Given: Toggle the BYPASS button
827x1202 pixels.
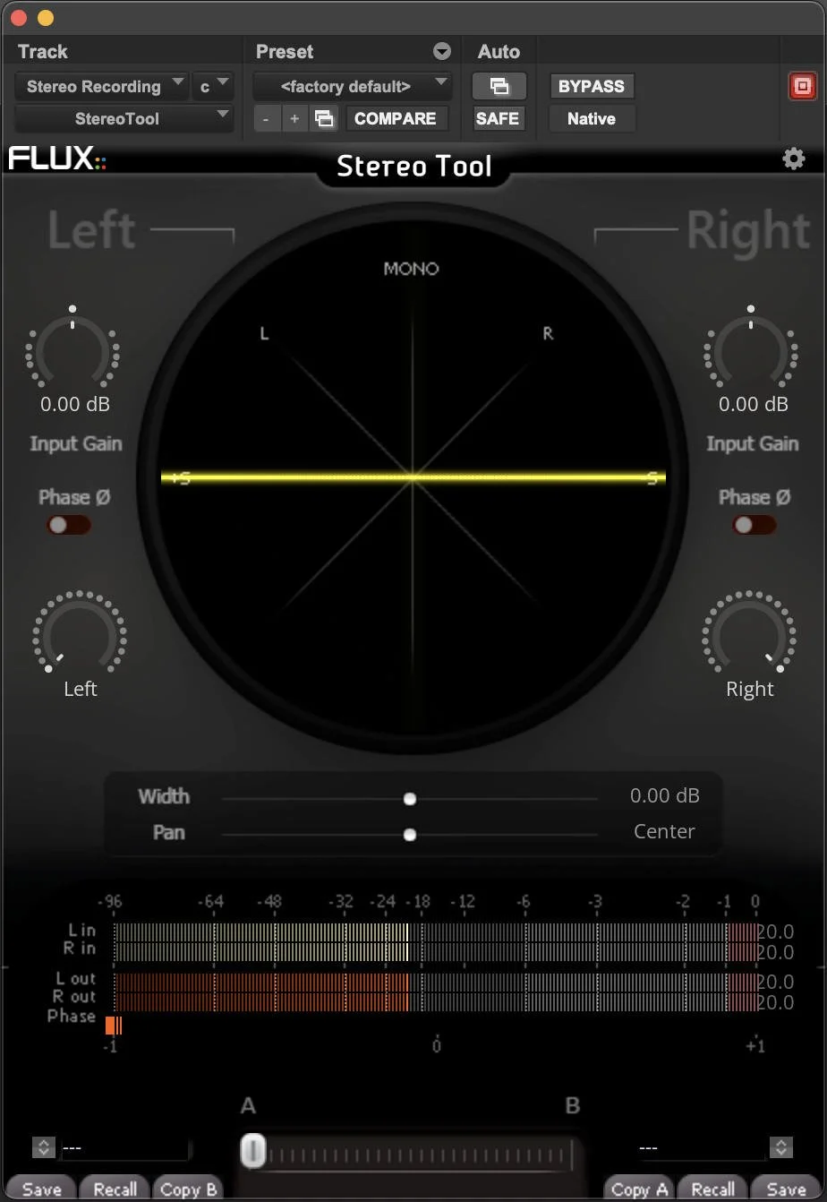Looking at the screenshot, I should (x=592, y=86).
